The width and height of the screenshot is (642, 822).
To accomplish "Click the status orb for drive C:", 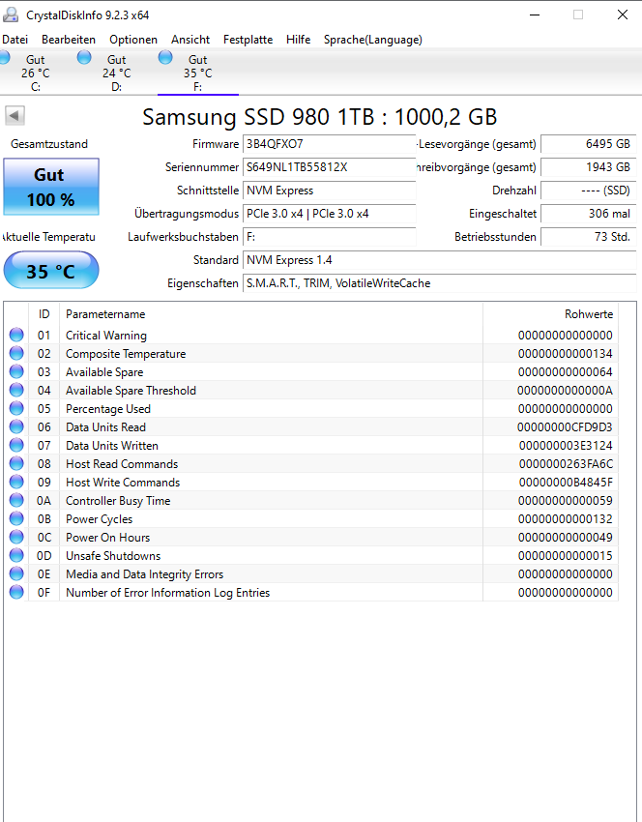I will [4, 57].
